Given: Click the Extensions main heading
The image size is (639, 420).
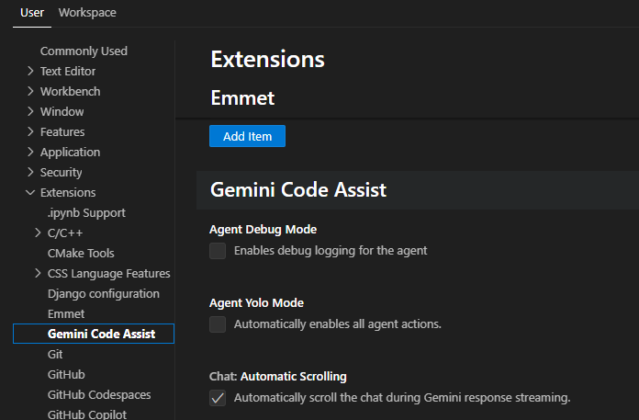Looking at the screenshot, I should point(267,59).
